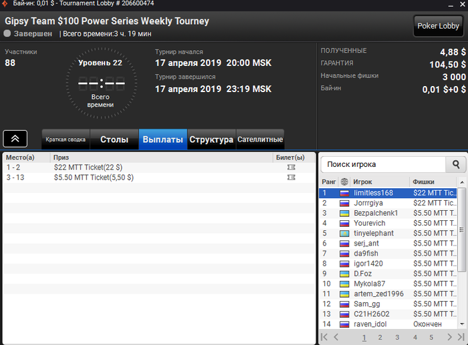Viewport: 468px width, 345px height.
Task: Go to previous page of players
Action: [336, 337]
